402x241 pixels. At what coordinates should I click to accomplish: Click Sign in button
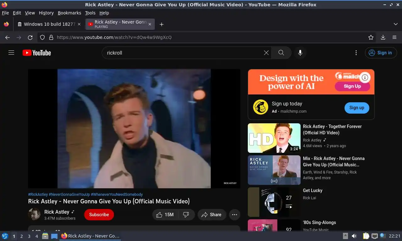tap(381, 53)
